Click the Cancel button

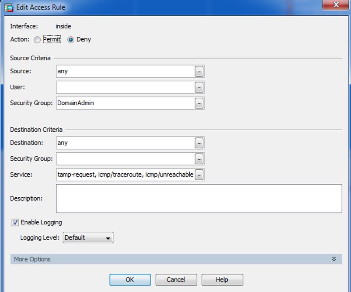[x=176, y=280]
